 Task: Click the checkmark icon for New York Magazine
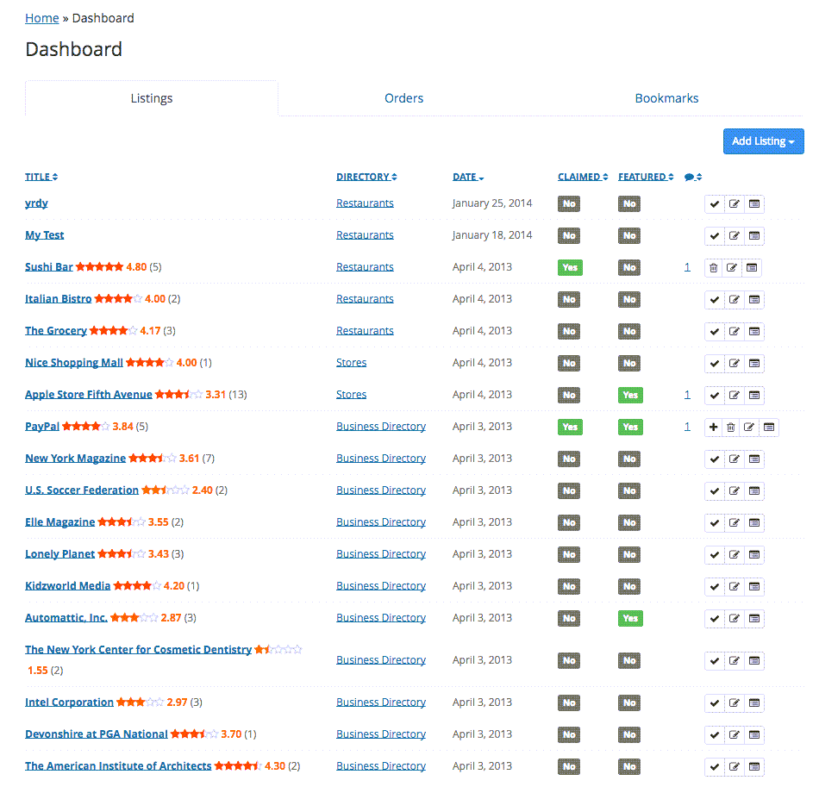(715, 459)
